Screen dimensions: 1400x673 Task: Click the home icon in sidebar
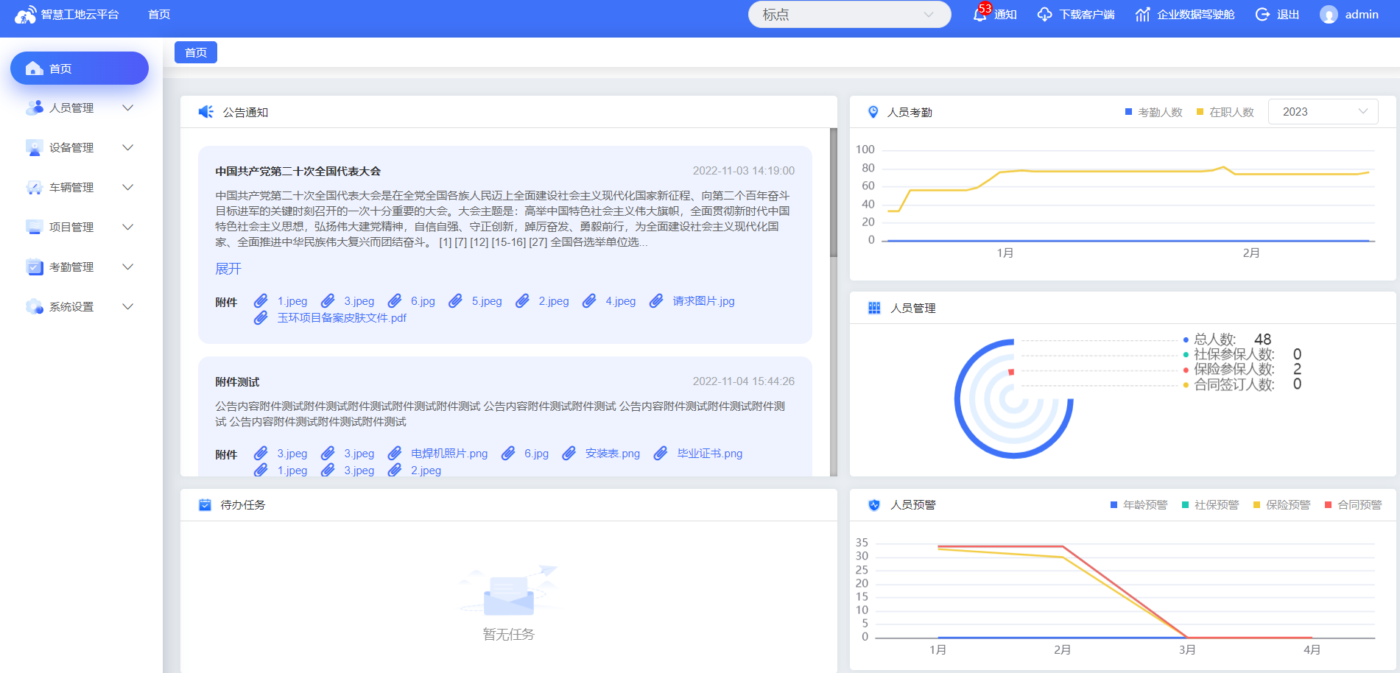[34, 68]
